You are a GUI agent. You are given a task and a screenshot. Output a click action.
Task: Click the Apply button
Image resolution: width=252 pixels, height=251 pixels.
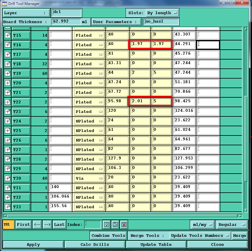click(x=33, y=244)
